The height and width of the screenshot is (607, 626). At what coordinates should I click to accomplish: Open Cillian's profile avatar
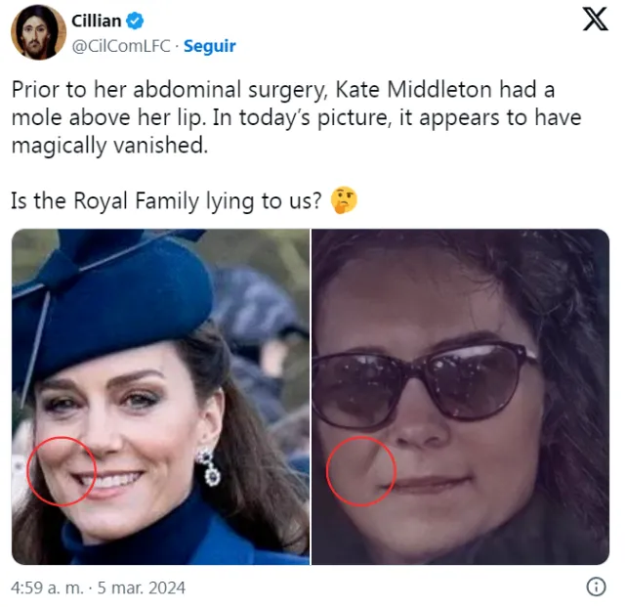pos(38,32)
